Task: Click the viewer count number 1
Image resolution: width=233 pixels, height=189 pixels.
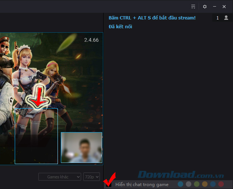Action: (x=218, y=18)
